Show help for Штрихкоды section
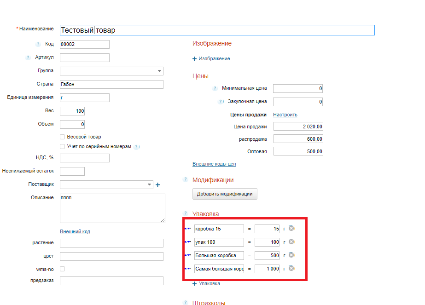Image resolution: width=425 pixels, height=305 pixels. coord(186,302)
